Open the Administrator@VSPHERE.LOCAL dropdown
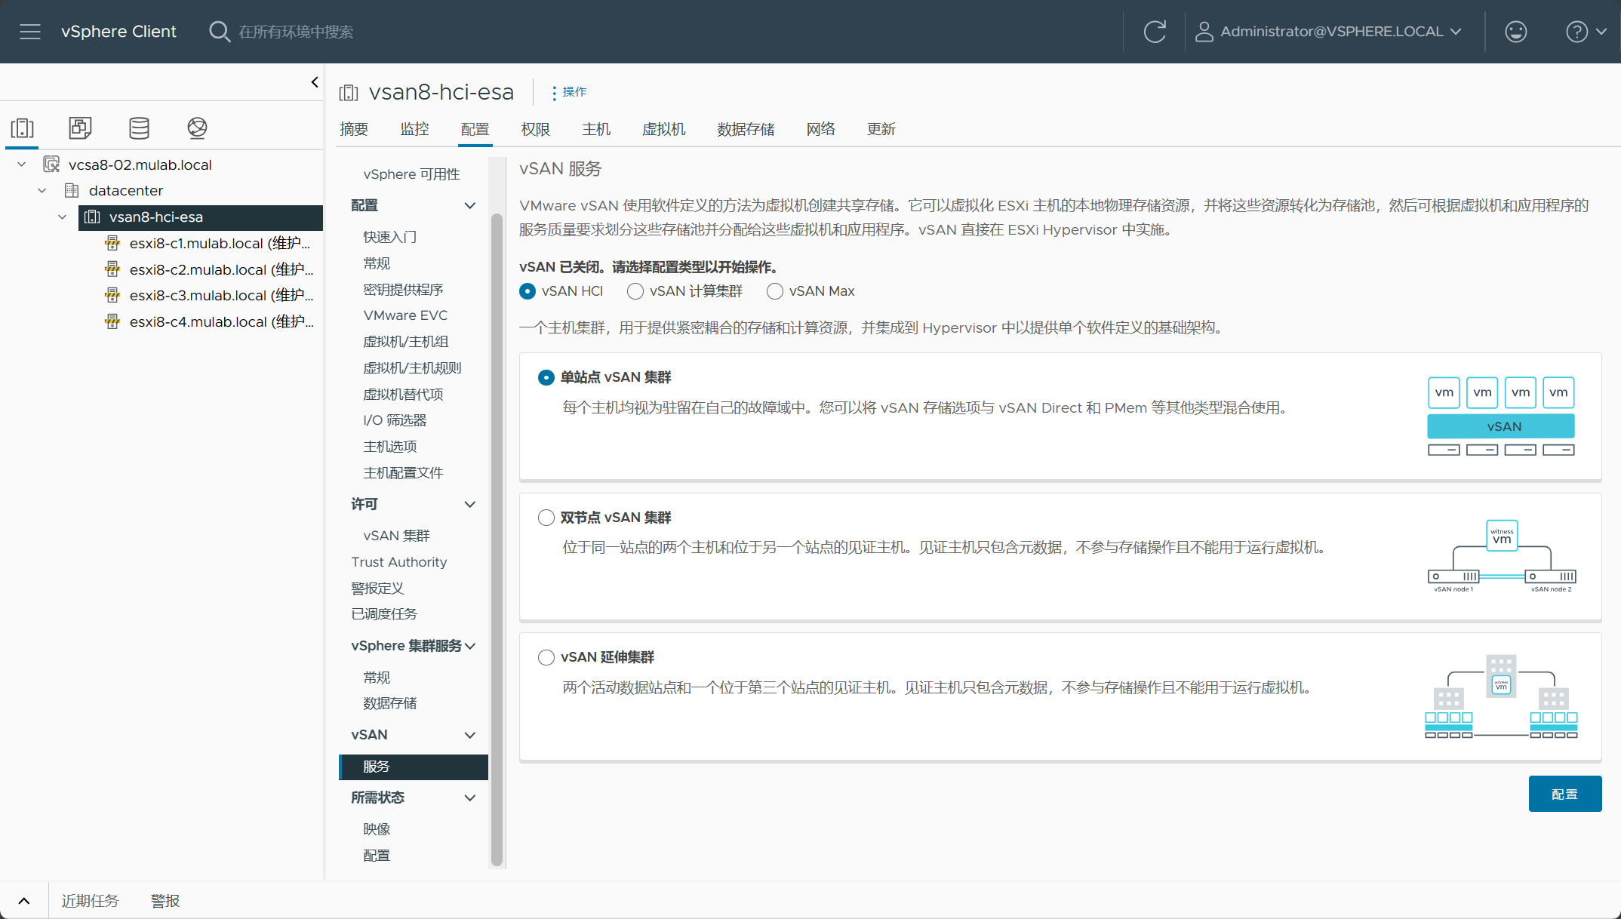 1340,32
